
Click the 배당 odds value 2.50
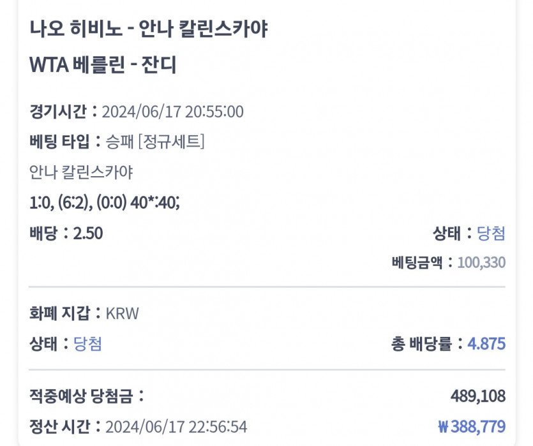click(88, 234)
